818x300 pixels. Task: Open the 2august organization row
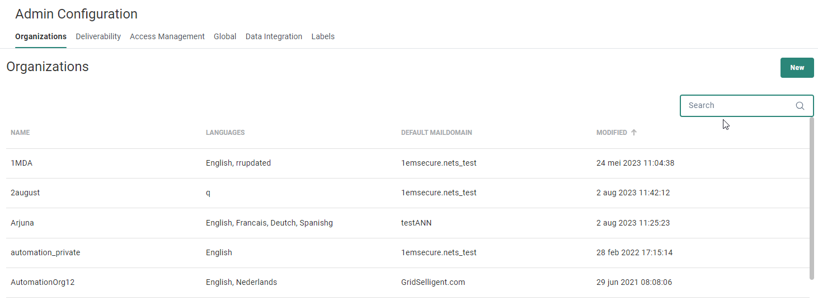[25, 193]
